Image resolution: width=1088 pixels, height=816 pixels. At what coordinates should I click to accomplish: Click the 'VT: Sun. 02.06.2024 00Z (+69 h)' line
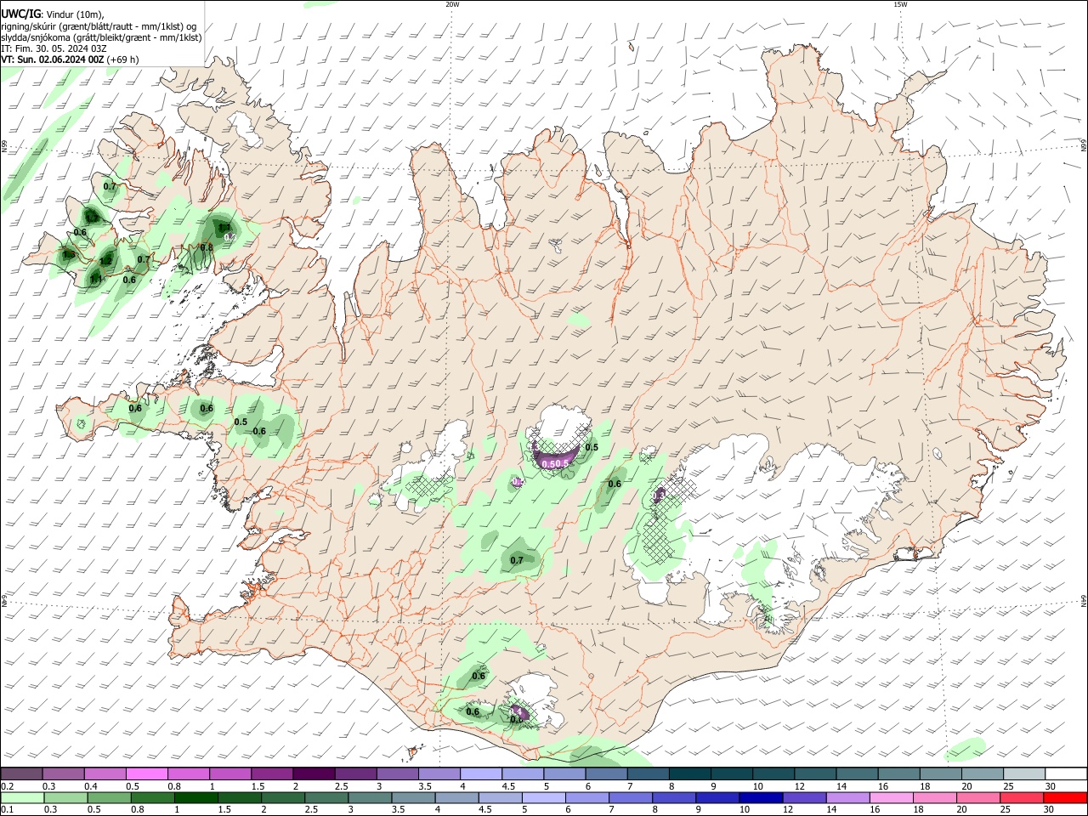pyautogui.click(x=70, y=59)
